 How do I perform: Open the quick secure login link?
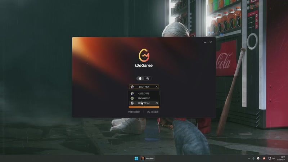pyautogui.click(x=134, y=112)
